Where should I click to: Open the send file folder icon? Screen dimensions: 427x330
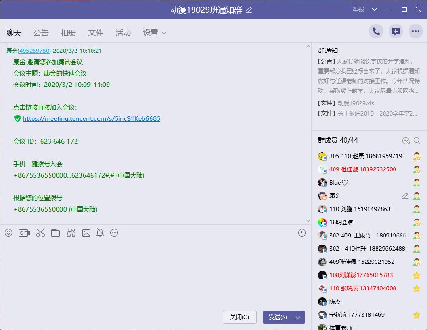56,233
